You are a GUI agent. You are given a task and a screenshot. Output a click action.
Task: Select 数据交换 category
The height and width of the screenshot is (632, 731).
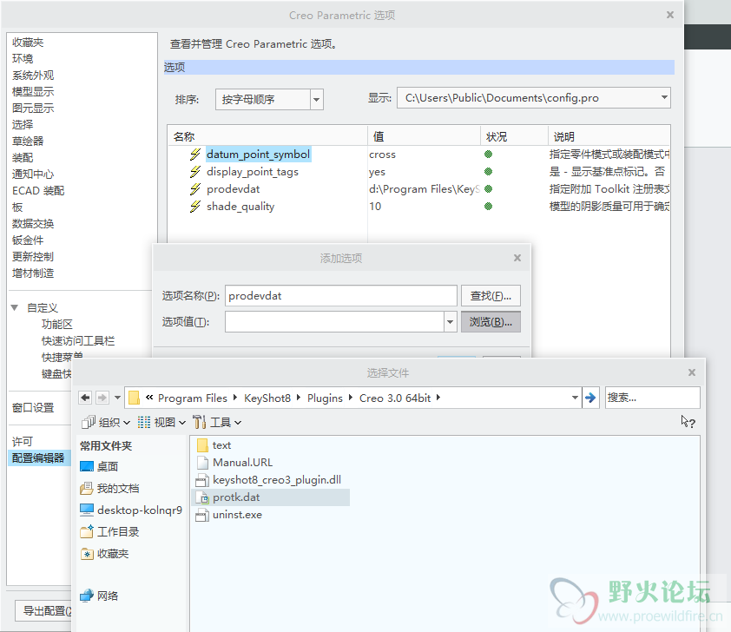(x=33, y=224)
